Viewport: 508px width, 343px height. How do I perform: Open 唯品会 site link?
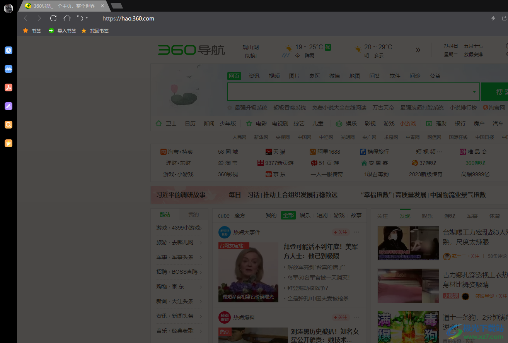tap(474, 152)
